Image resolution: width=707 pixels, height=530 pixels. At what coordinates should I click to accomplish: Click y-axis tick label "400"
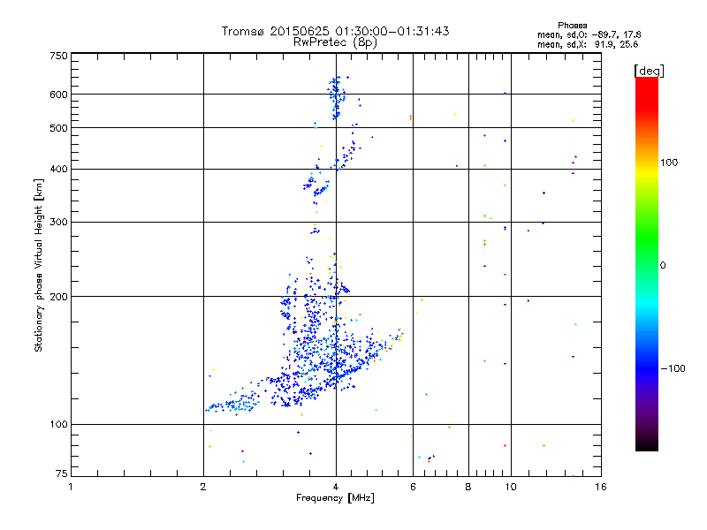(x=58, y=169)
